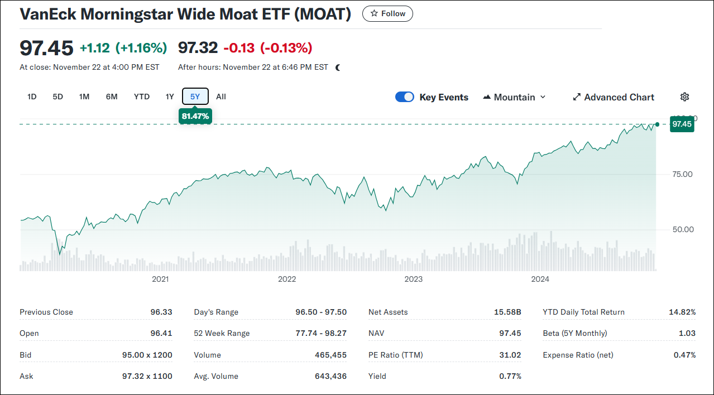714x395 pixels.
Task: Click the Mountain chart style icon
Action: coord(488,97)
